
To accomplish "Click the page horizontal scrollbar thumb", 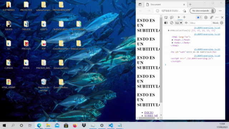I will pyautogui.click(x=147, y=118).
